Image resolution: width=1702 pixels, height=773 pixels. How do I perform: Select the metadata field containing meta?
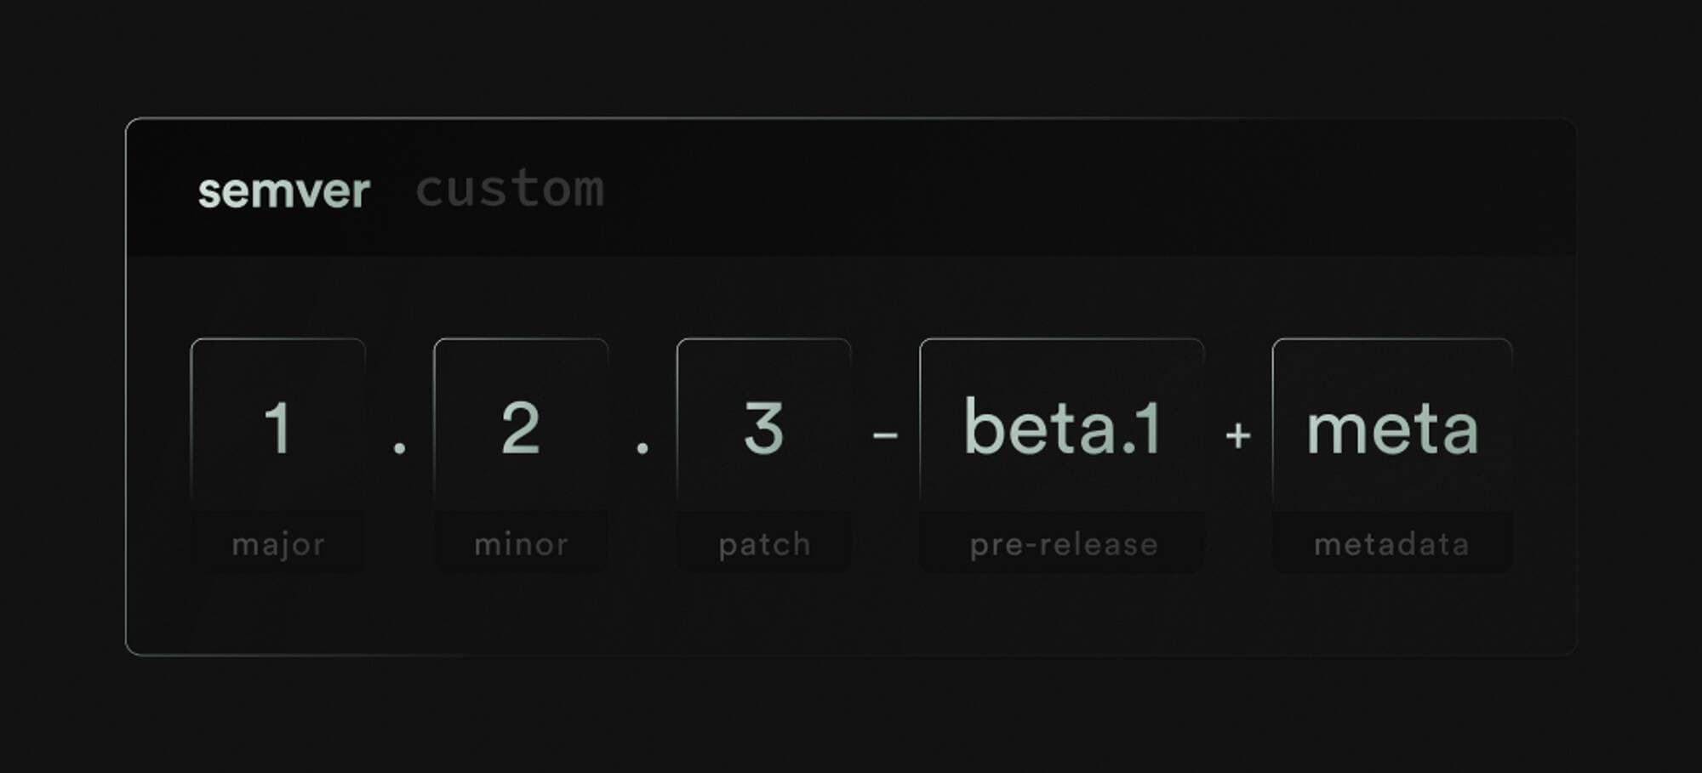click(x=1391, y=427)
